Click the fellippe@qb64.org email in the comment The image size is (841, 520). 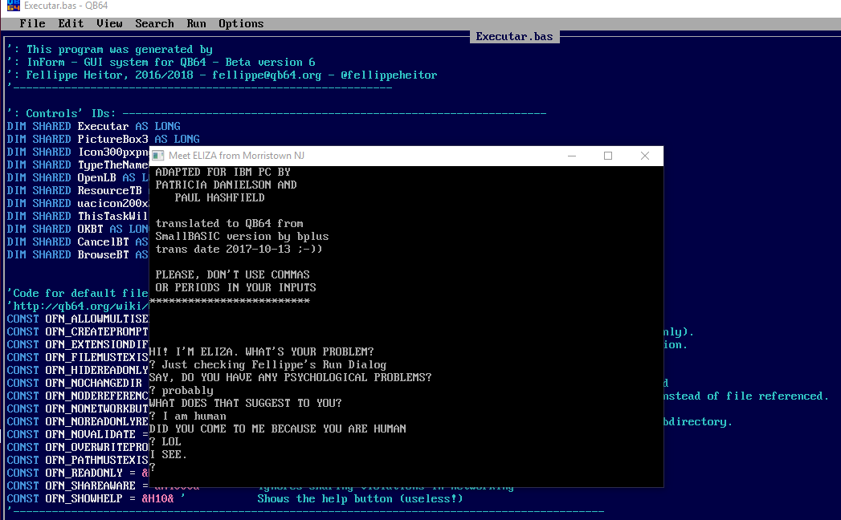click(267, 75)
